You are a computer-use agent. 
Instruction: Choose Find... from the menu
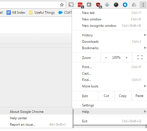coord(110,80)
